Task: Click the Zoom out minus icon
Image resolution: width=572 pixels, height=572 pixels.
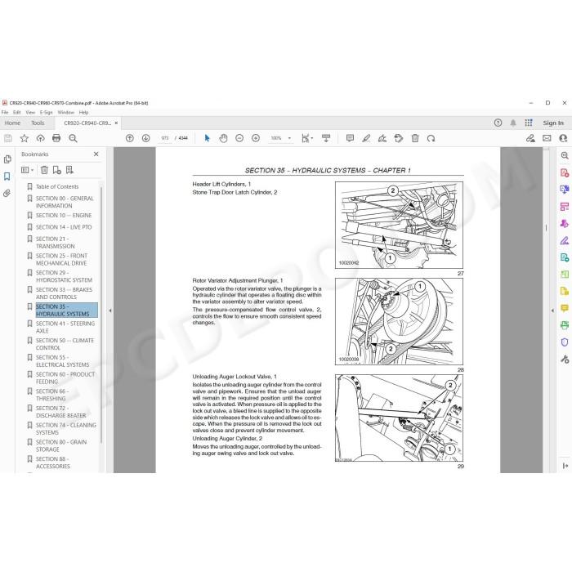Action: pyautogui.click(x=239, y=138)
